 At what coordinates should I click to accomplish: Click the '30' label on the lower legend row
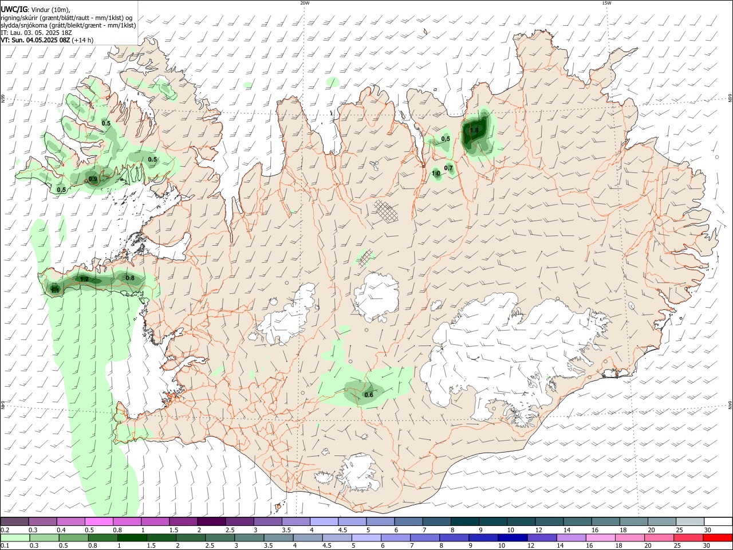coord(708,546)
